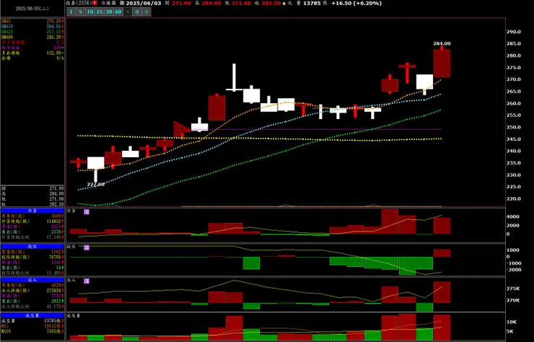The width and height of the screenshot is (534, 342).
Task: Click the 220.0 price axis label
Action: pyautogui.click(x=514, y=198)
